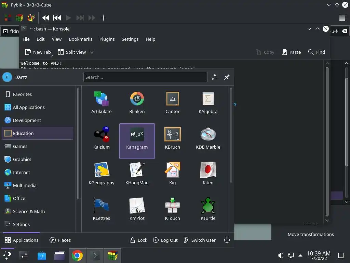Click the green Pybik cube toolbar icon

pos(19,18)
